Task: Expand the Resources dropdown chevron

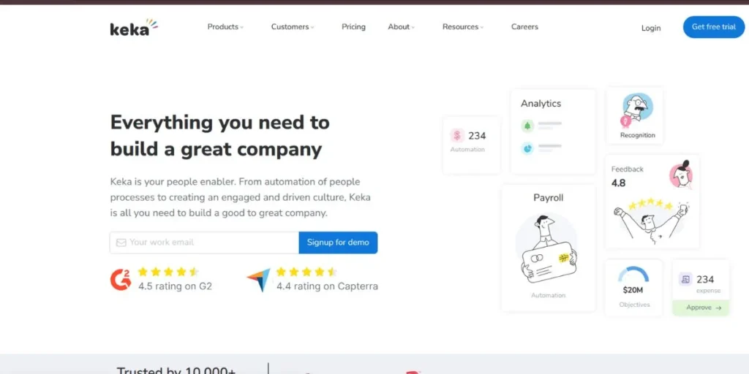Action: [482, 28]
